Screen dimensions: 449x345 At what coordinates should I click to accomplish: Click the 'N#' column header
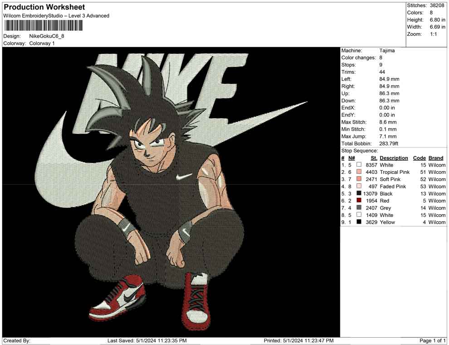click(x=351, y=158)
